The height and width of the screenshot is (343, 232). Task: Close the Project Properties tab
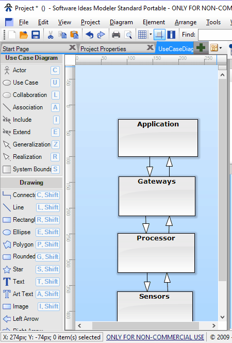150,47
